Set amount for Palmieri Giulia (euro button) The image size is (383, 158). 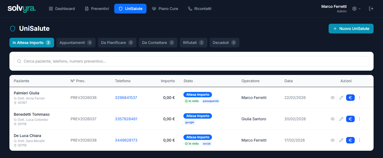(x=350, y=98)
